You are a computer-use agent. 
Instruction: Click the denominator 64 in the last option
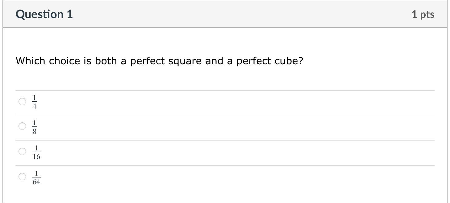coord(36,182)
